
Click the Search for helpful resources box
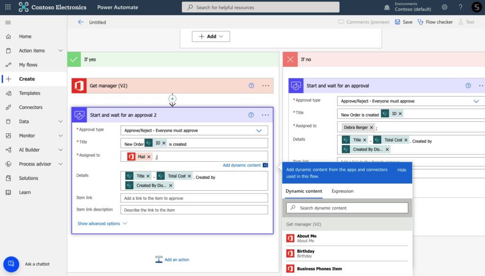coord(260,7)
